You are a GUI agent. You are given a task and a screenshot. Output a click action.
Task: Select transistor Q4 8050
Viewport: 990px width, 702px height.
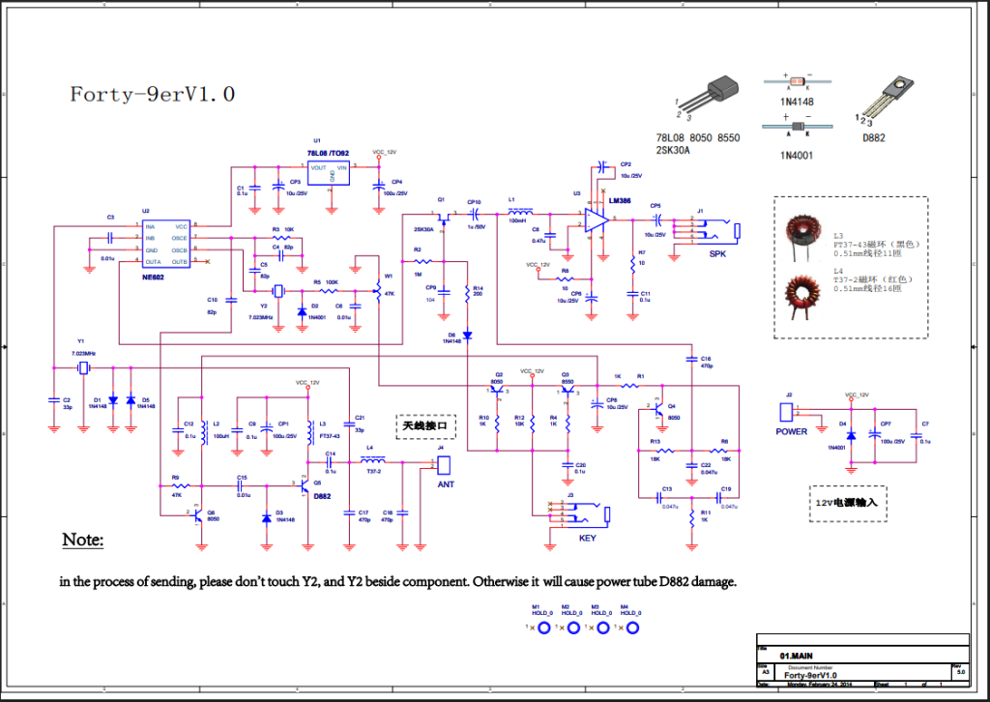(x=658, y=409)
